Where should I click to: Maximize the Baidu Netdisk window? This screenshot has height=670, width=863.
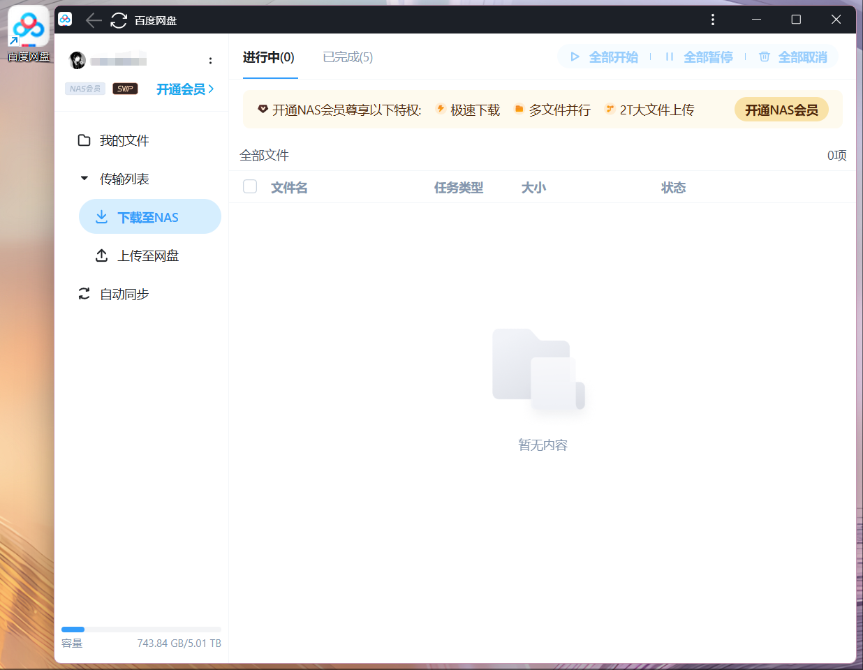(x=796, y=20)
